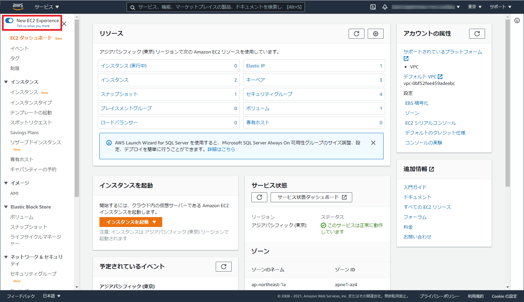The width and height of the screenshot is (524, 302).
Task: Focus the AWS services search field
Action: [x=216, y=7]
